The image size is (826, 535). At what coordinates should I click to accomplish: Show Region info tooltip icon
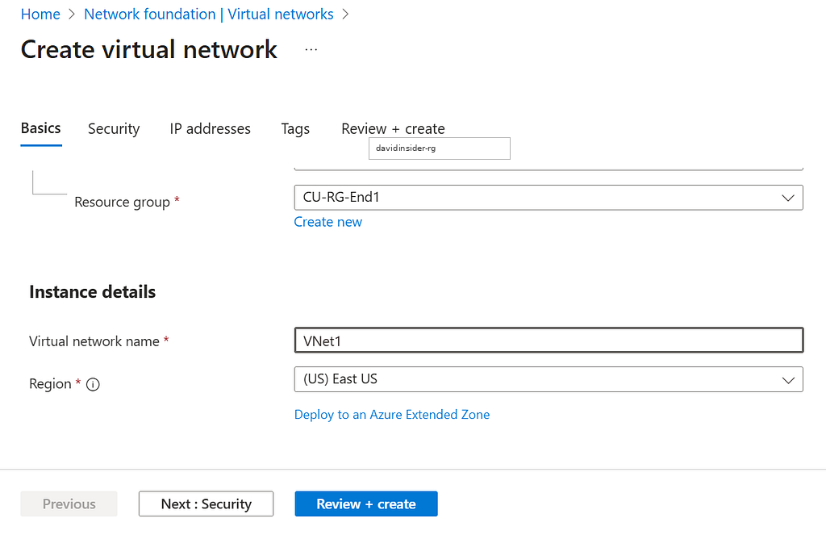tap(93, 384)
